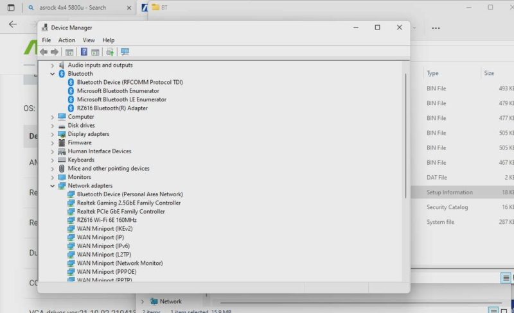Select WAN Miniport (PPPOE)
Viewport: 514px width, 313px height.
click(107, 272)
